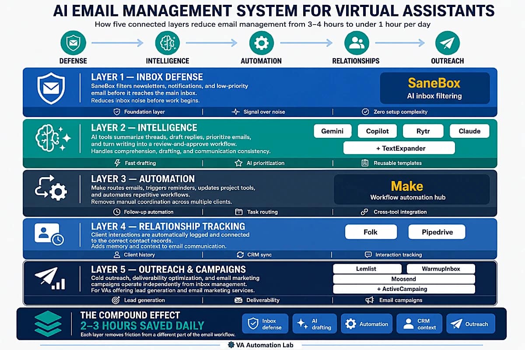The image size is (525, 350).
Task: Select the Moosend pill
Action: (404, 279)
